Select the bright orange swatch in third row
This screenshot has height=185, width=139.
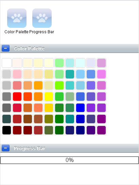coord(38,85)
